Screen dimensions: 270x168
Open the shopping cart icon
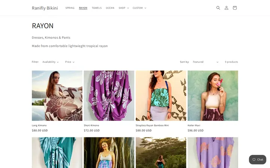tap(234, 8)
